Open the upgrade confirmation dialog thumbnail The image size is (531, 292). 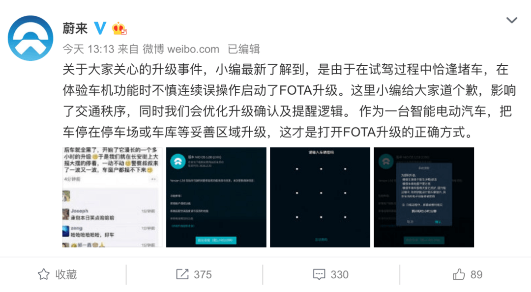424,197
